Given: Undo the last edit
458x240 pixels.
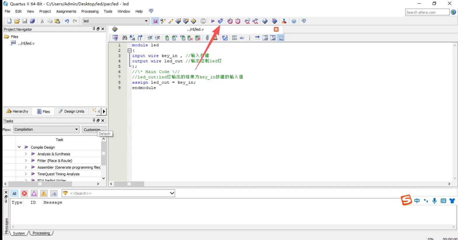Looking at the screenshot, I should point(67,21).
